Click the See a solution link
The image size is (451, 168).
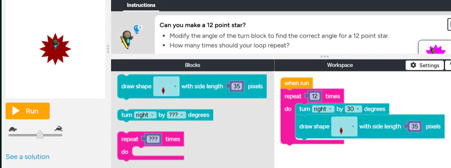pos(27,157)
